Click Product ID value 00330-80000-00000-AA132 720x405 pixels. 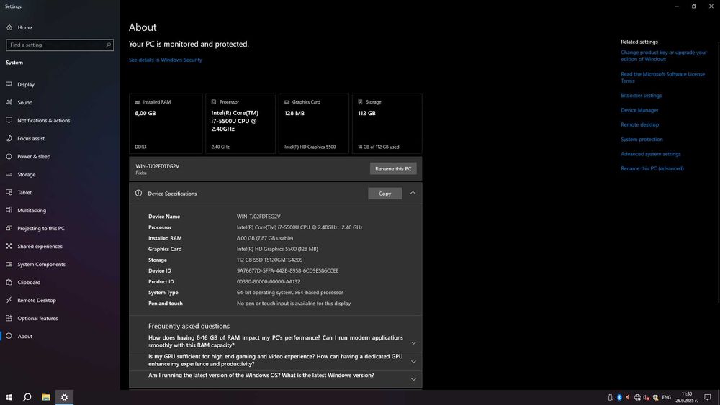(268, 281)
